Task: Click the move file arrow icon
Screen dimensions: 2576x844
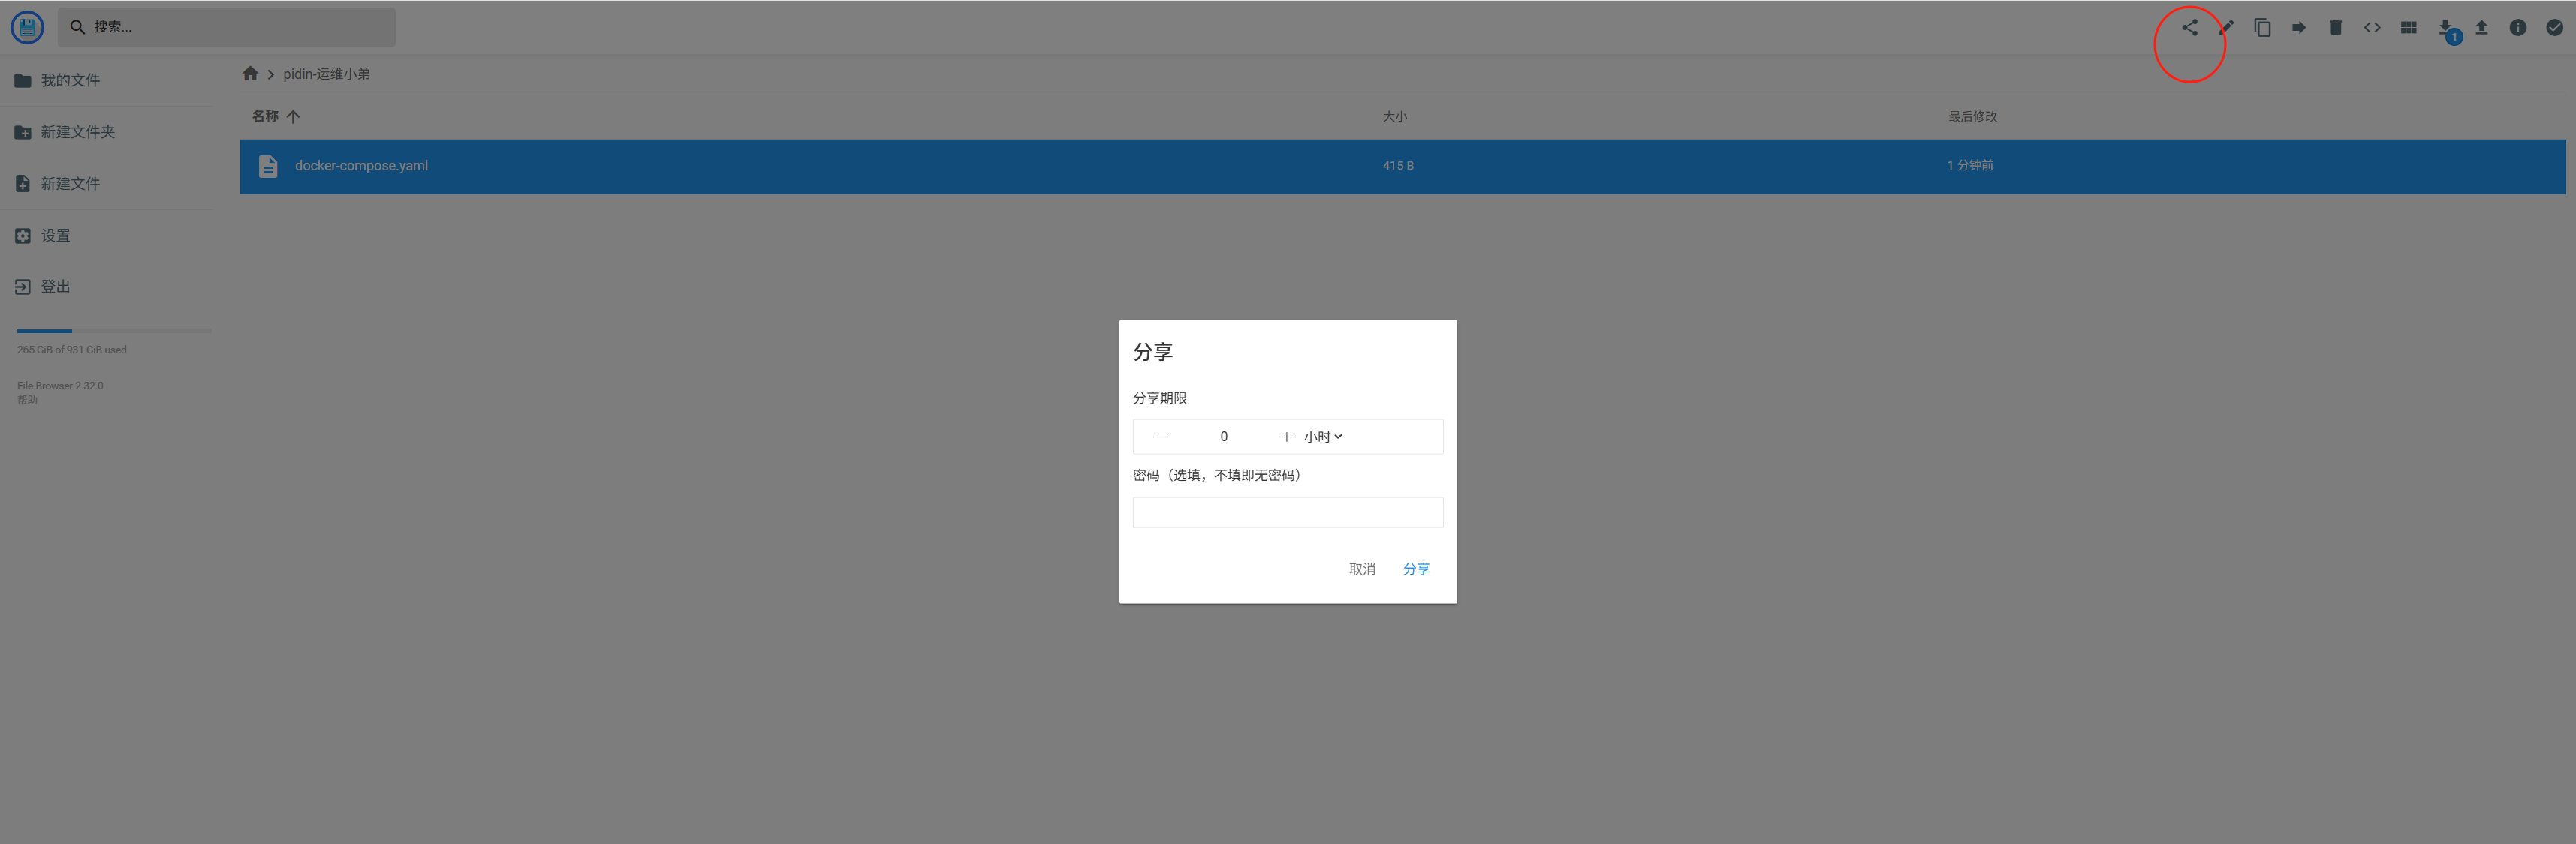Action: point(2298,28)
